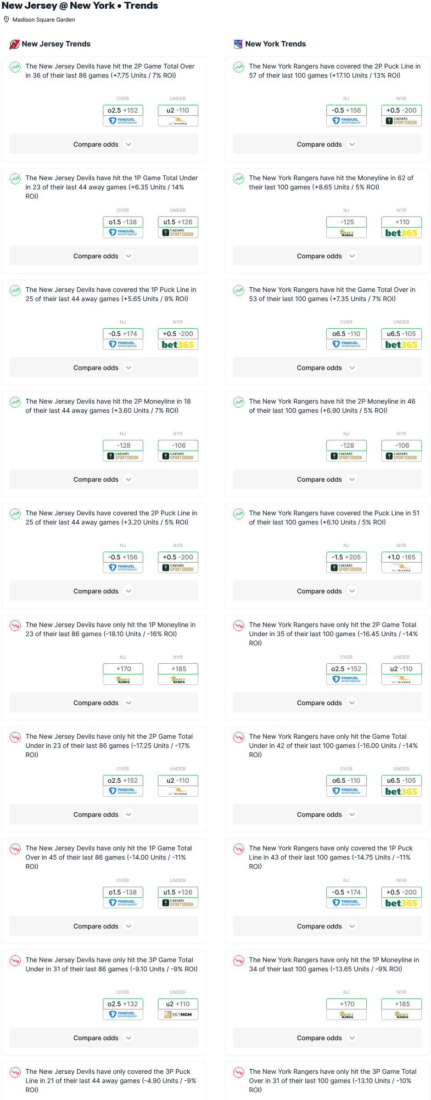
Task: Pick the -125 New Jersey moneyline odds
Action: [x=347, y=222]
